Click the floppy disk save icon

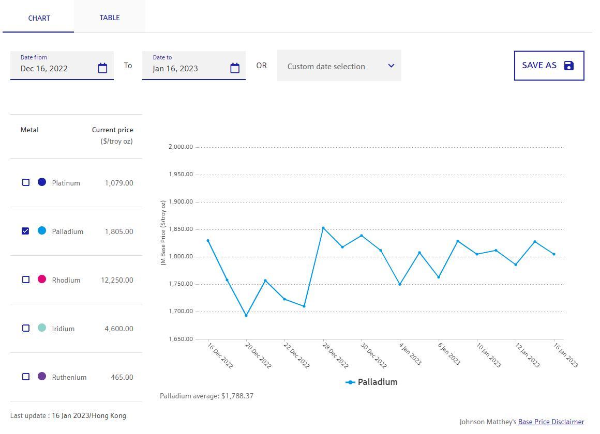pos(569,66)
